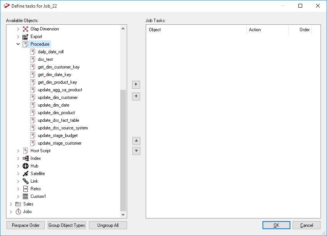This screenshot has height=236, width=327.
Task: Click the update_dim_date procedure icon
Action: click(x=33, y=105)
